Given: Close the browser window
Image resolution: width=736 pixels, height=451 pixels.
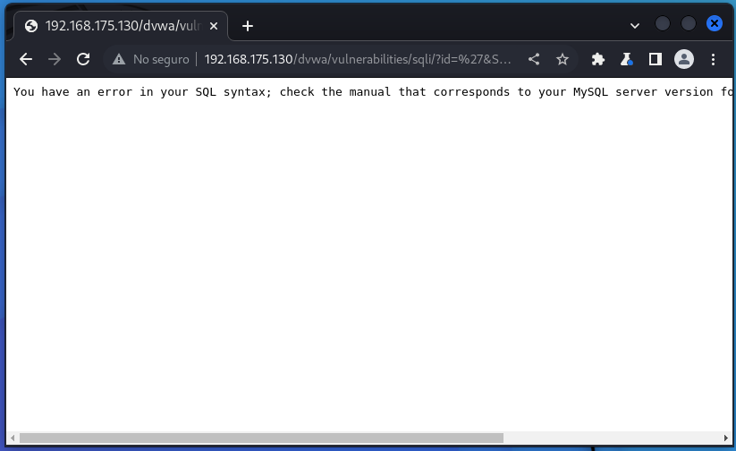Looking at the screenshot, I should pos(714,23).
